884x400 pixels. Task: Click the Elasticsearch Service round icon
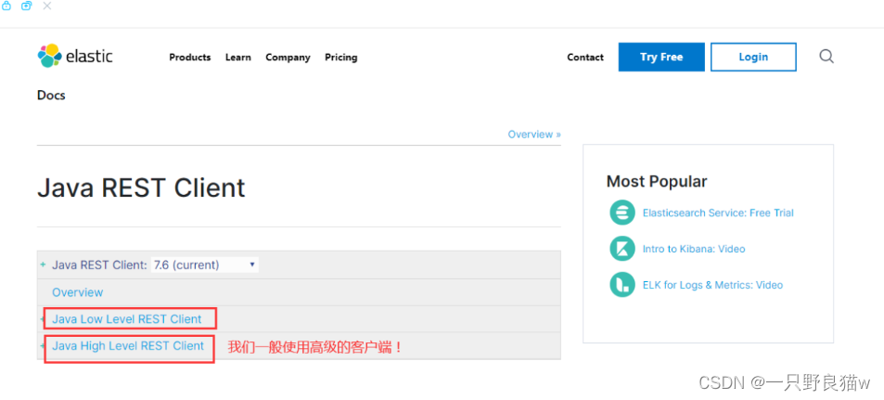[x=622, y=213]
